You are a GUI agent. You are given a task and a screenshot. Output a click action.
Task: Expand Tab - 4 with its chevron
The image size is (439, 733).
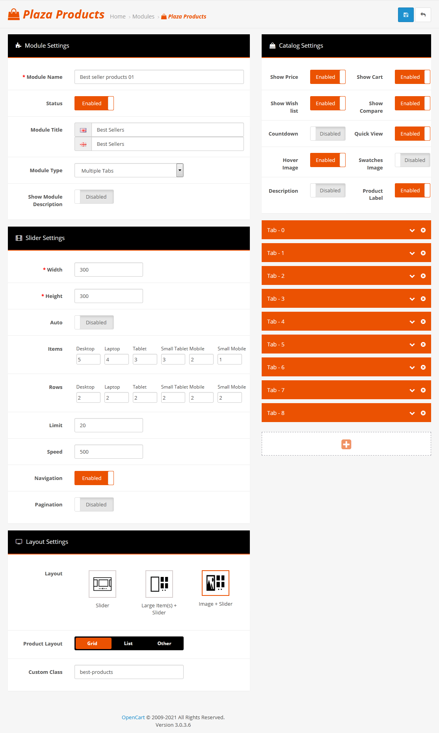tap(412, 322)
